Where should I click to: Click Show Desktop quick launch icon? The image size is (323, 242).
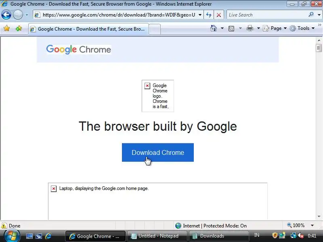pos(29,236)
